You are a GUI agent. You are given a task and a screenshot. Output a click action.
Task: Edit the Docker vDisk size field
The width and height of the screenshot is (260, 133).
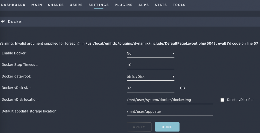click(151, 88)
